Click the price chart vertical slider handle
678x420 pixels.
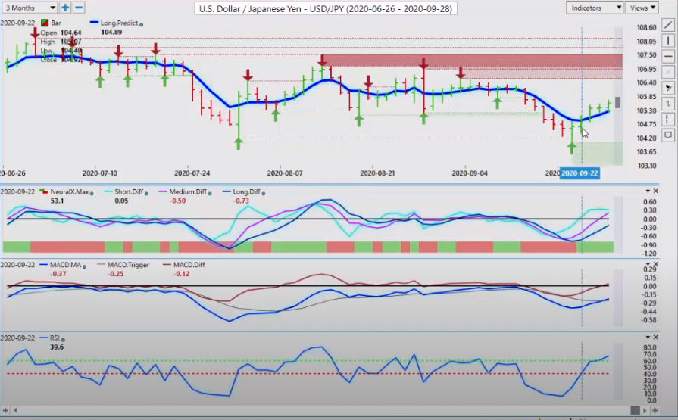tap(618, 102)
